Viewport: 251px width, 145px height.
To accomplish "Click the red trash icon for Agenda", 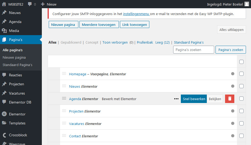I will click(x=230, y=99).
